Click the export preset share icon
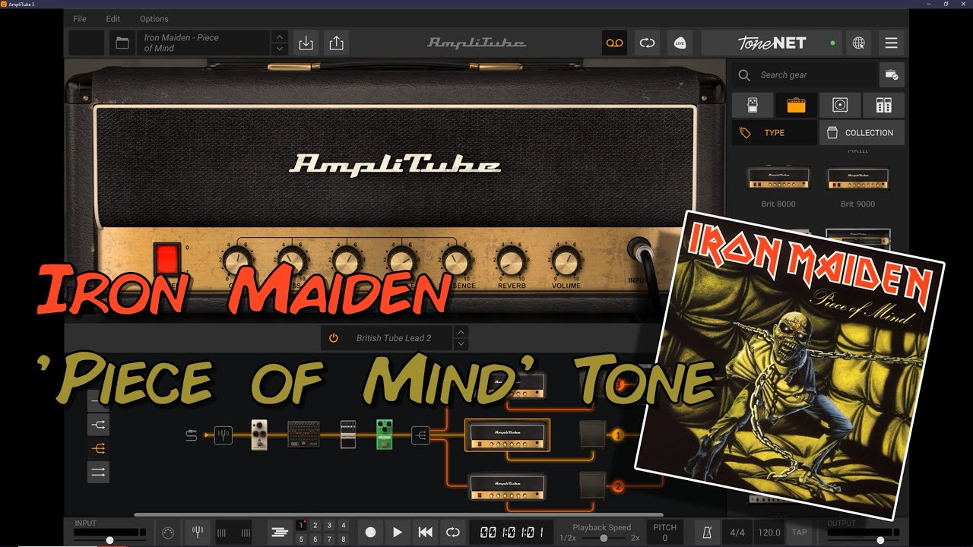This screenshot has height=547, width=973. 336,43
